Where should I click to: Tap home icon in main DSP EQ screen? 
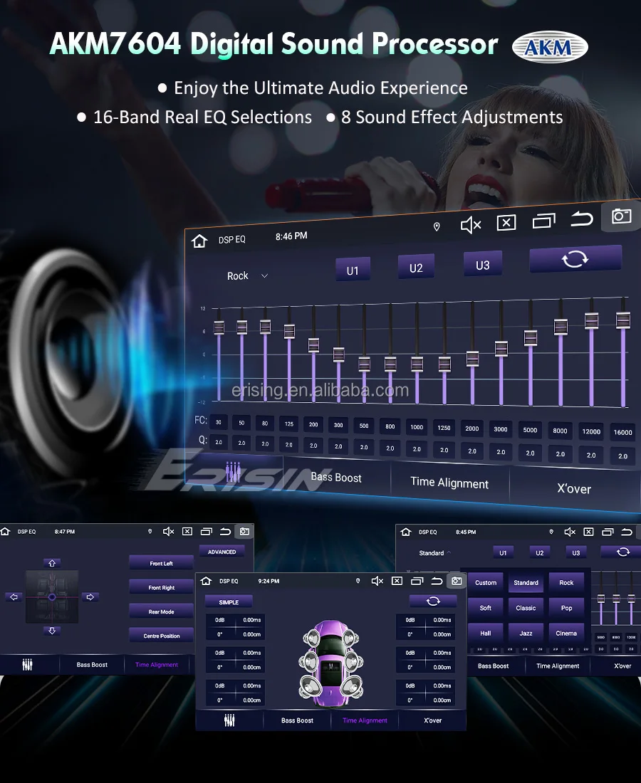coord(199,241)
